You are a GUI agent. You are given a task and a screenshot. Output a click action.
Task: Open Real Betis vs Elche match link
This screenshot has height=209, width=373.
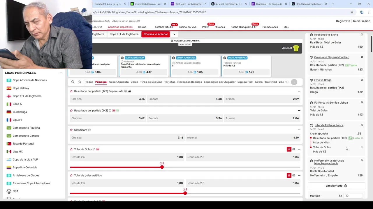point(326,35)
